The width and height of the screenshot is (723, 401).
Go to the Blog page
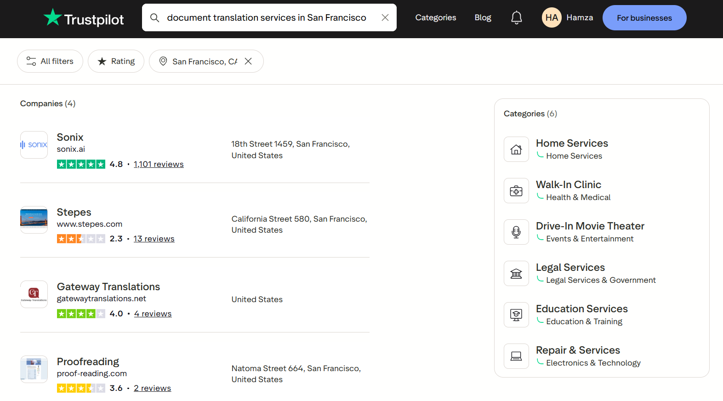click(483, 17)
